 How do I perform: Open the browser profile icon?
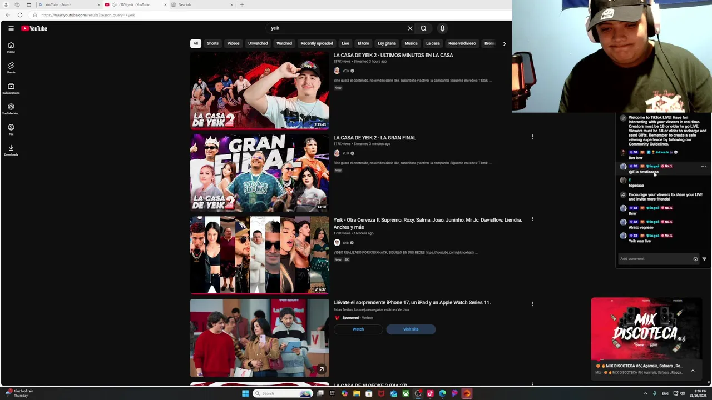(6, 4)
